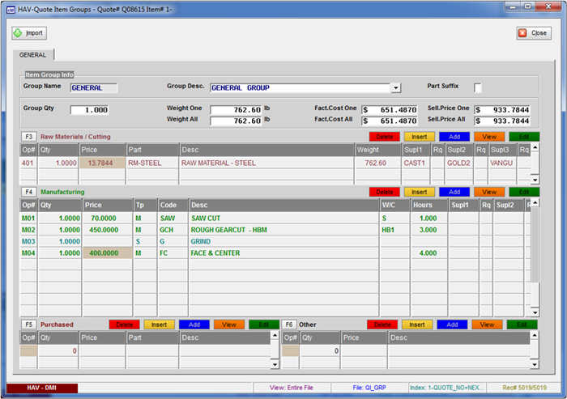Click the green Import arrow icon
Viewport: 567px width, 399px height.
coord(18,33)
